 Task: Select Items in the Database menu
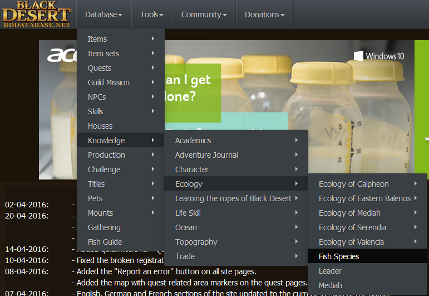121,39
